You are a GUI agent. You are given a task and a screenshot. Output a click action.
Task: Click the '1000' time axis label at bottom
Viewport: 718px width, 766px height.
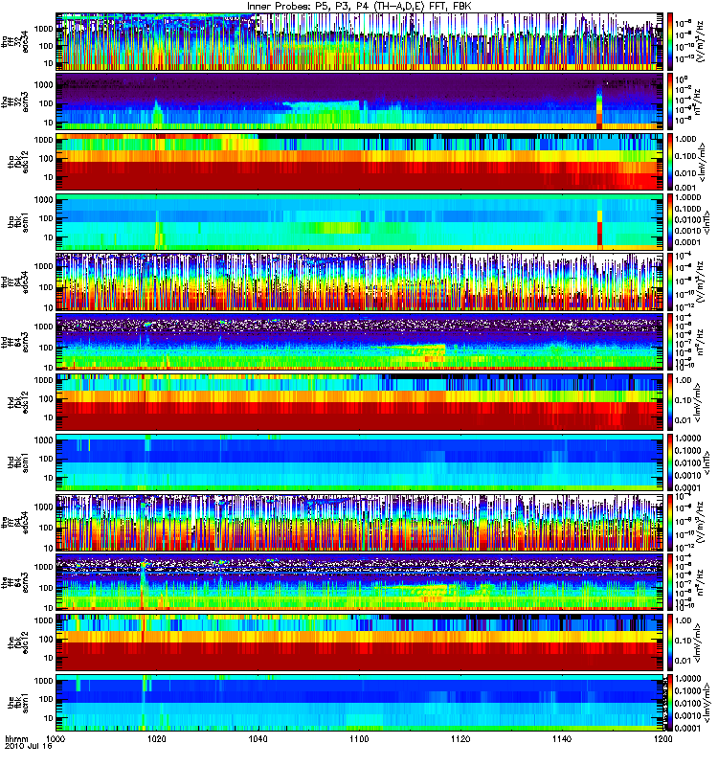[56, 739]
